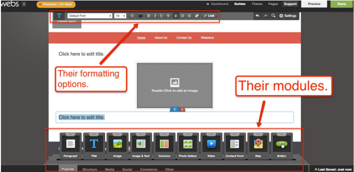Toggle italic formatting
Image resolution: width=354 pixels, height=172 pixels.
point(155,16)
